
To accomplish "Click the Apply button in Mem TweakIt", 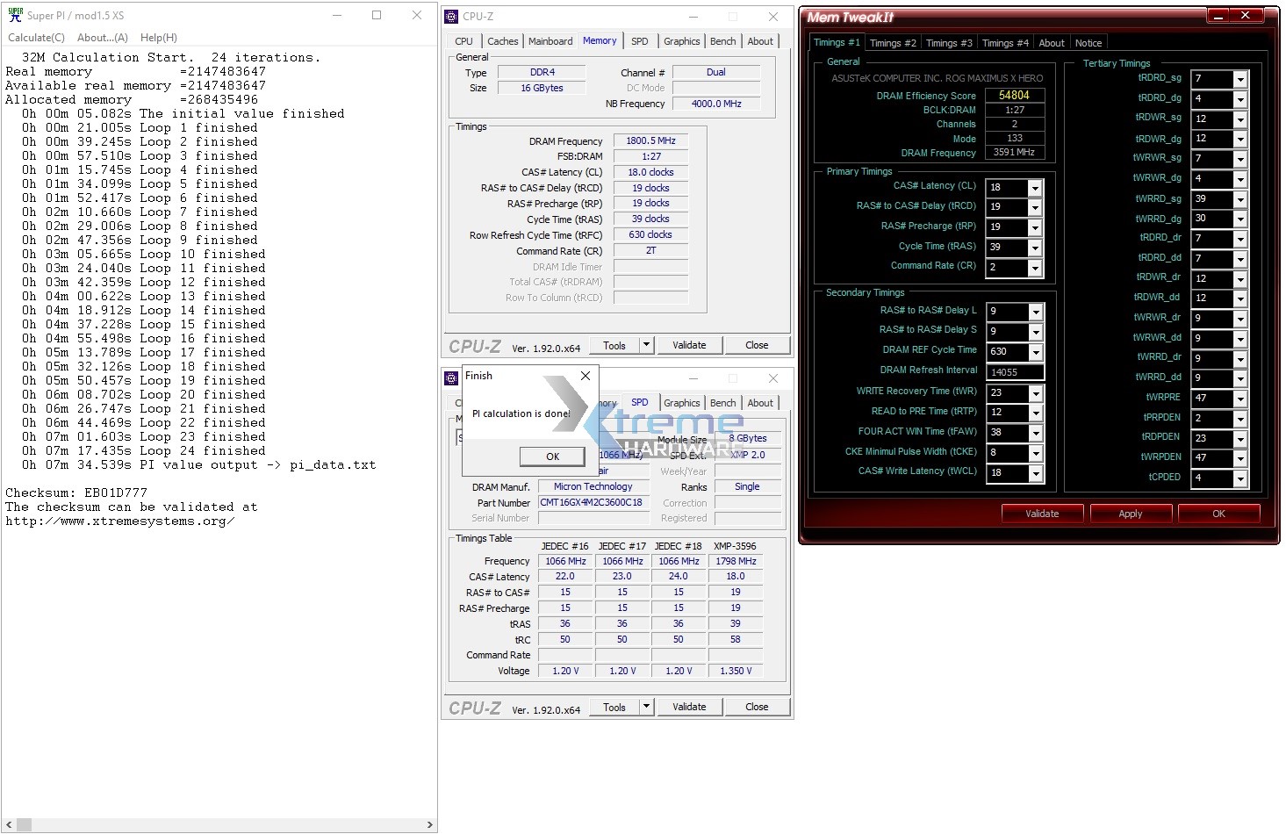I will (x=1131, y=513).
